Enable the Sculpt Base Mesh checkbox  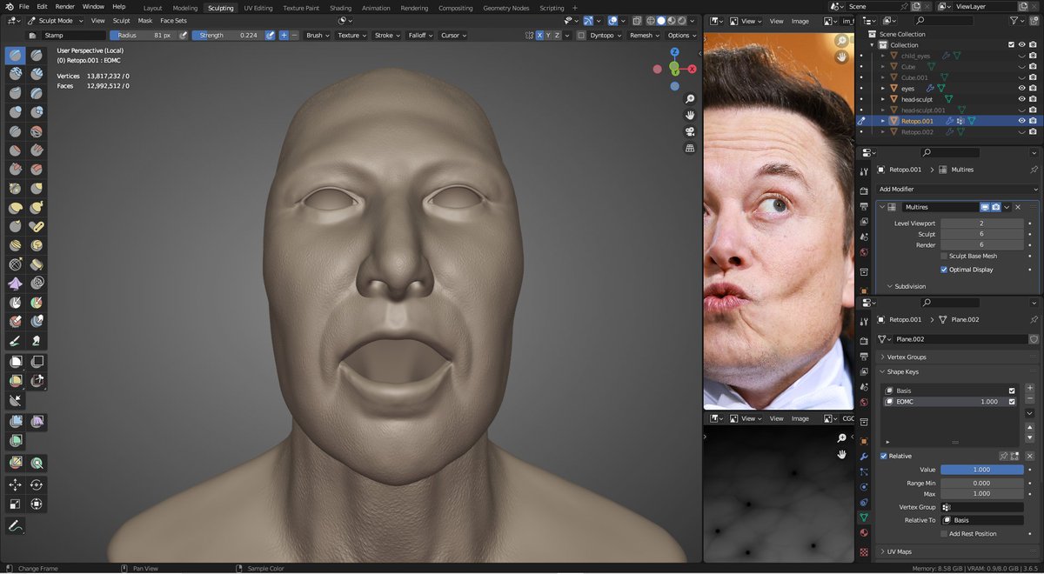pyautogui.click(x=944, y=256)
